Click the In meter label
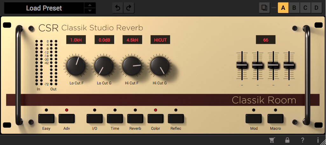The image size is (326, 145). [x=38, y=89]
